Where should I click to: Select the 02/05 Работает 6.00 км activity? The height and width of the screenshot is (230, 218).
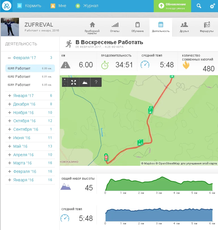point(30,68)
